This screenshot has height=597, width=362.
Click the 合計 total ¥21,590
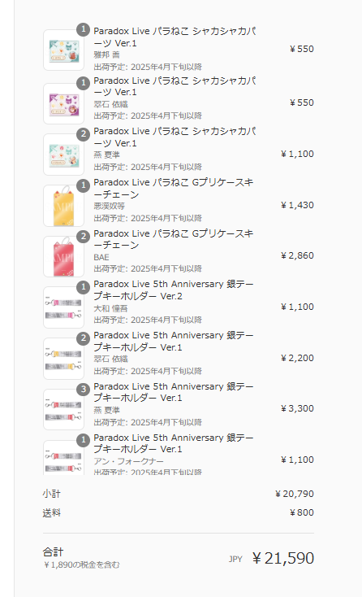coord(283,558)
